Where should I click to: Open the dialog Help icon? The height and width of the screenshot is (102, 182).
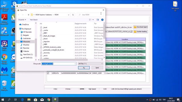click(x=102, y=20)
